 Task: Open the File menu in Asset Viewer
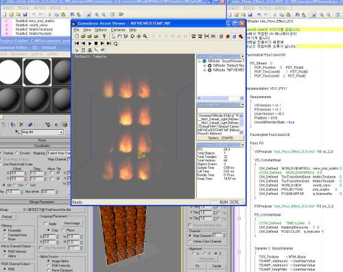coord(76,30)
